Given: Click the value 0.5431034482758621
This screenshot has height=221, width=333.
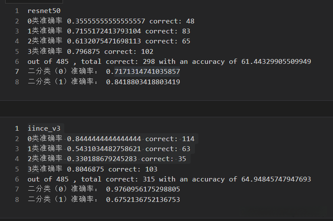Looking at the screenshot, I should [104, 149].
